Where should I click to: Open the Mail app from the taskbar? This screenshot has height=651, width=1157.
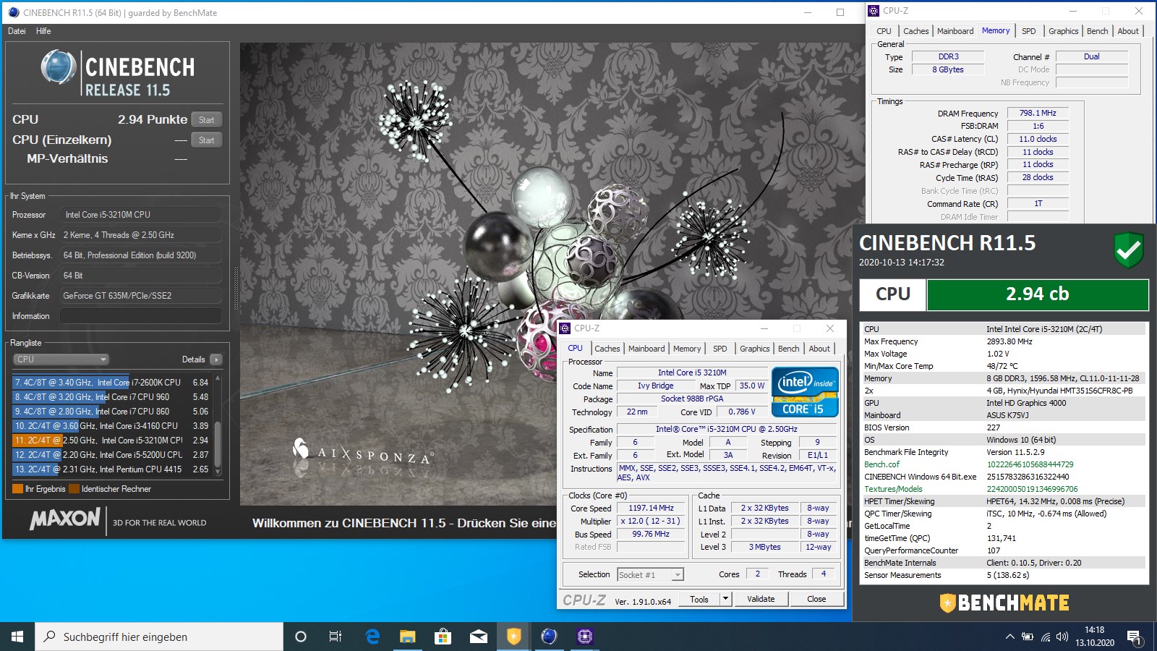pos(479,637)
